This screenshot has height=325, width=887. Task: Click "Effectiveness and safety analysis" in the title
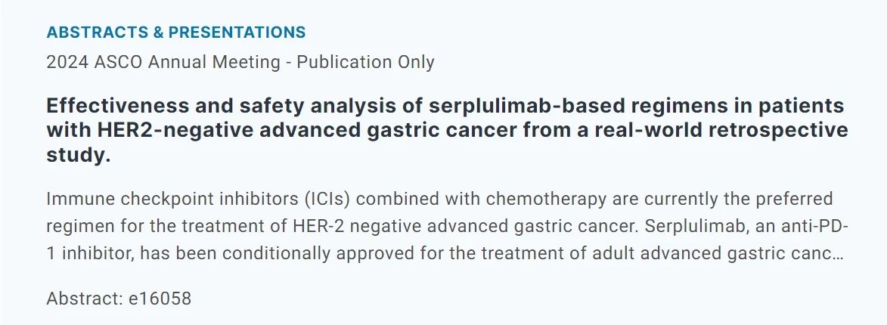[x=189, y=105]
